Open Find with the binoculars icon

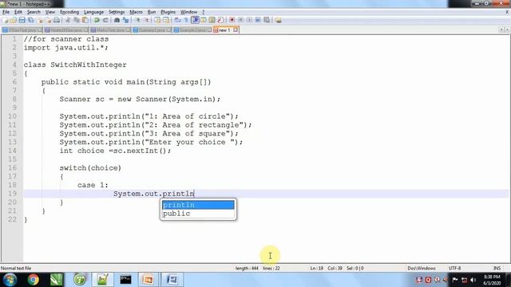click(117, 20)
